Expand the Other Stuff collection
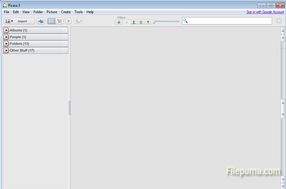Image resolution: width=286 pixels, height=189 pixels. 7,51
